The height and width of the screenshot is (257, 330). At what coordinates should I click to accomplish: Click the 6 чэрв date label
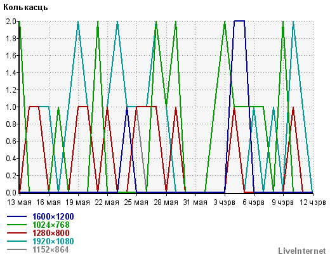tap(254, 202)
